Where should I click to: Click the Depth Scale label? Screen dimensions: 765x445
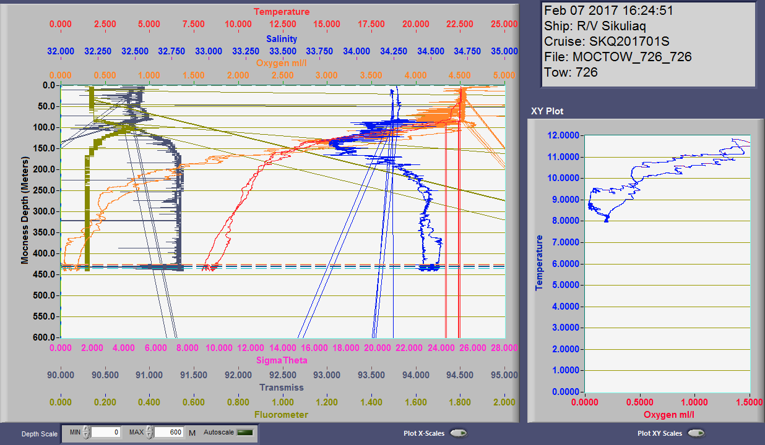pos(40,434)
